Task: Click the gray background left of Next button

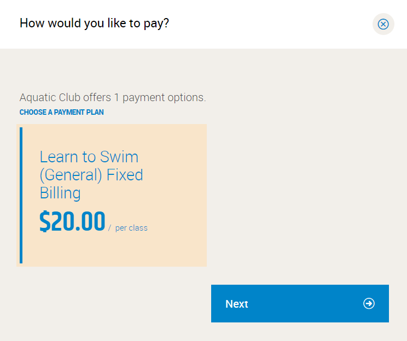Action: click(x=109, y=303)
